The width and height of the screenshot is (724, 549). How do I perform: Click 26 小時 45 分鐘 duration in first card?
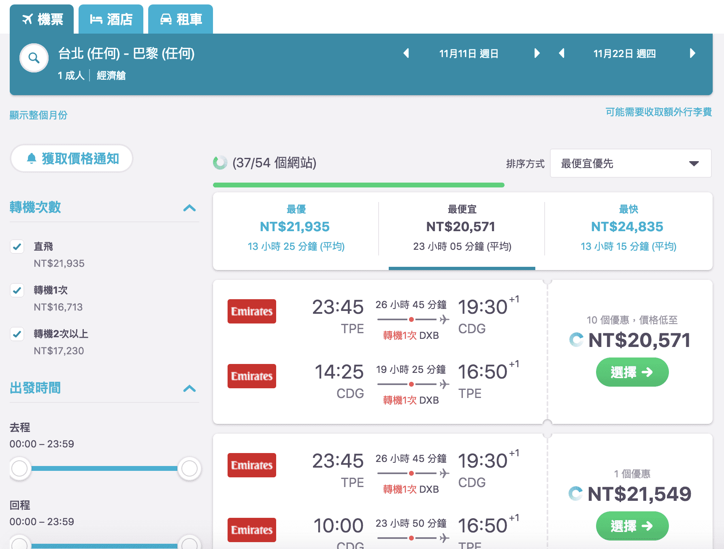[411, 304]
